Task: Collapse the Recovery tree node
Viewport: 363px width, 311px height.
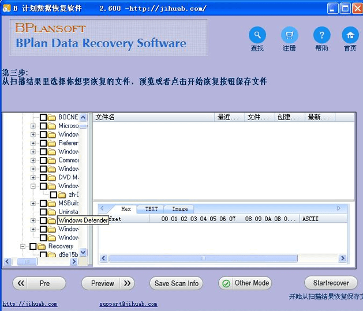Action: (x=23, y=246)
